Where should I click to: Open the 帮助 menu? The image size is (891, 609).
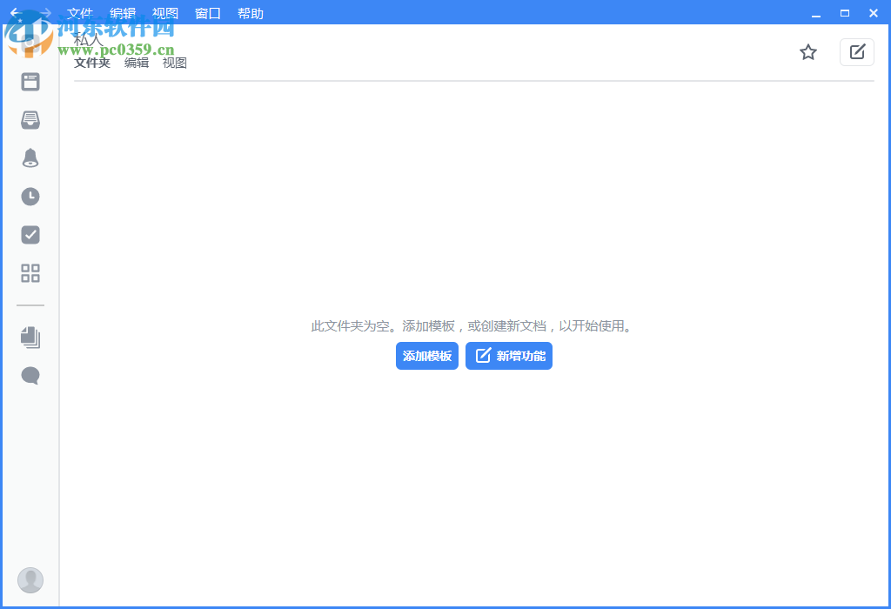coord(250,13)
